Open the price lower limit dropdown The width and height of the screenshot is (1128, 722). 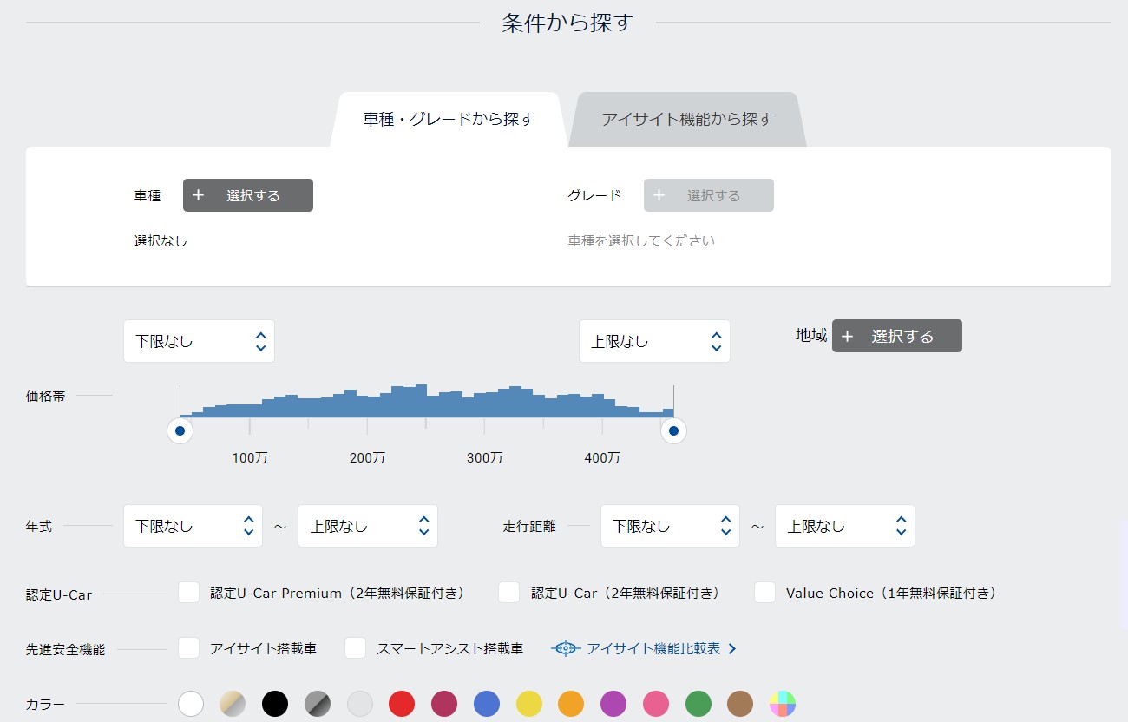(199, 341)
